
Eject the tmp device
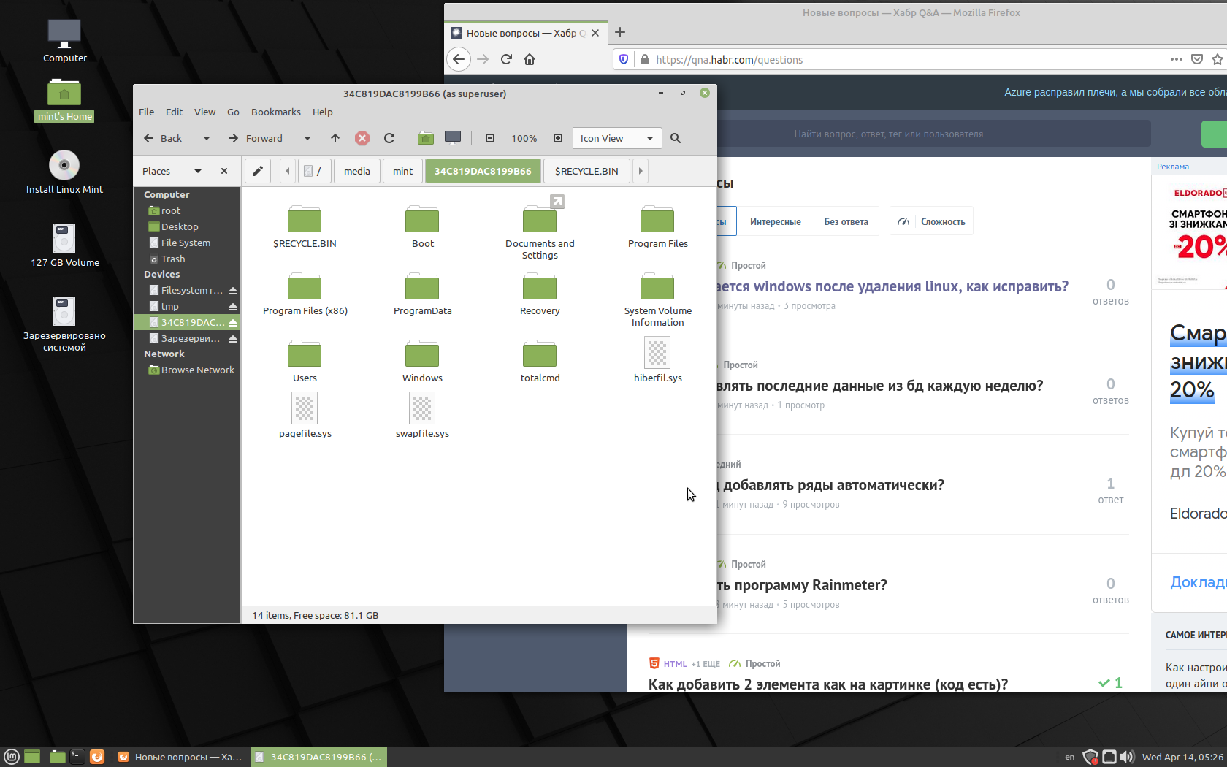pos(233,307)
